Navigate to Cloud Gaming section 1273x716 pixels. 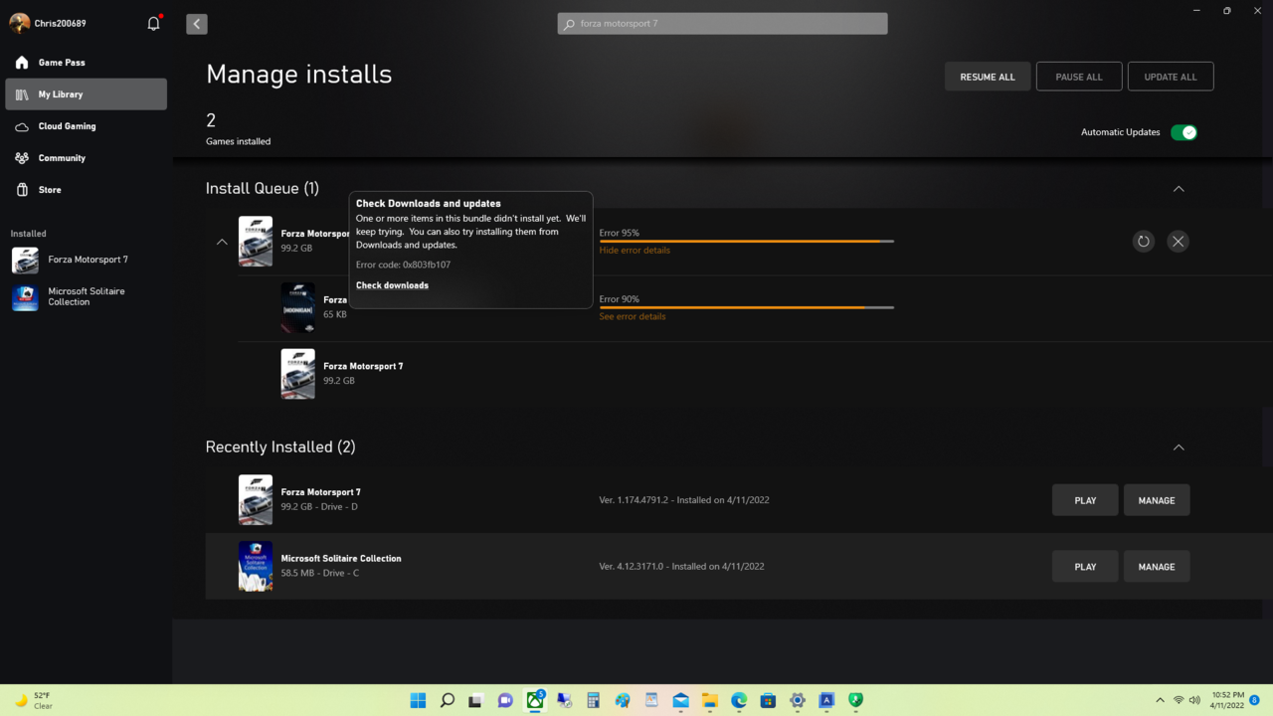67,126
